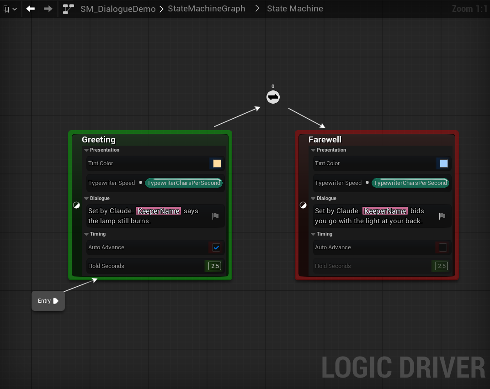Viewport: 490px width, 389px height.
Task: Collapse Dialogue section in Greeting
Action: click(x=86, y=199)
